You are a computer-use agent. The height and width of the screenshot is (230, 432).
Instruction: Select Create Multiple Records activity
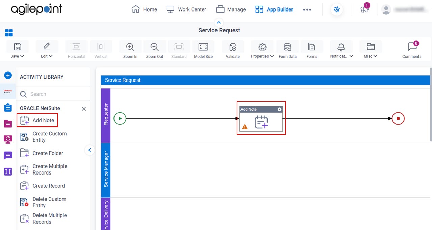click(44, 169)
